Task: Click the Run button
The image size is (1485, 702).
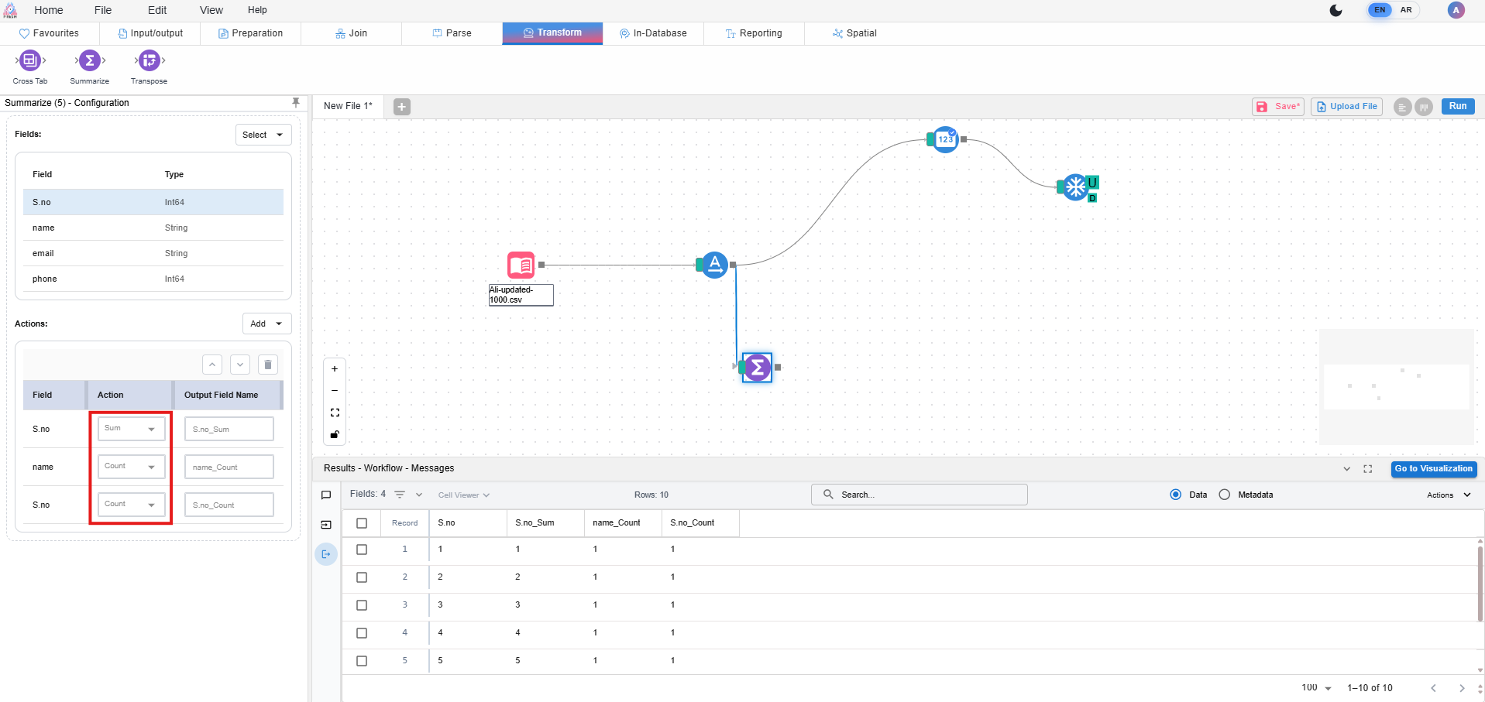Action: click(x=1457, y=107)
